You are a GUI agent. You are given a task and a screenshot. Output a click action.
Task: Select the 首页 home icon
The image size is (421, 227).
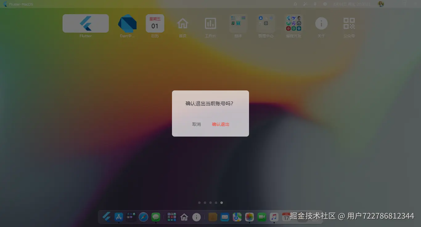pyautogui.click(x=182, y=23)
